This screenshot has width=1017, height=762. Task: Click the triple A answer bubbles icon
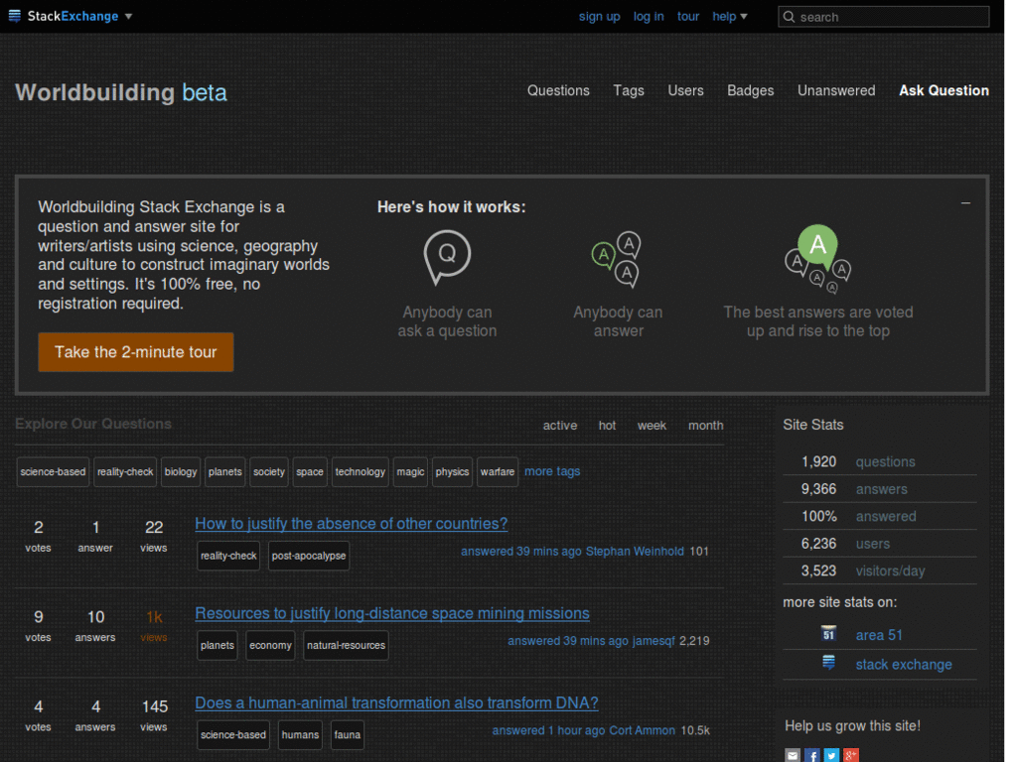pyautogui.click(x=616, y=259)
